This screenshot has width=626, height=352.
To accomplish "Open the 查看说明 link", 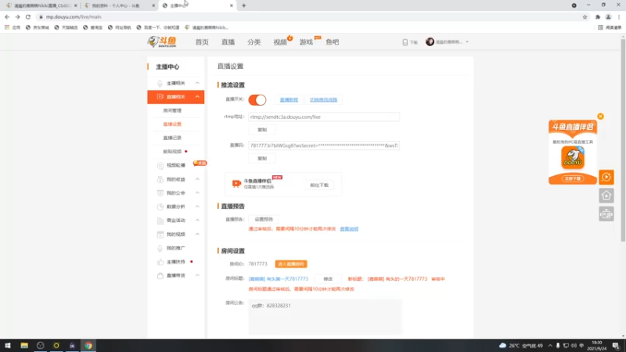I will 349,229.
